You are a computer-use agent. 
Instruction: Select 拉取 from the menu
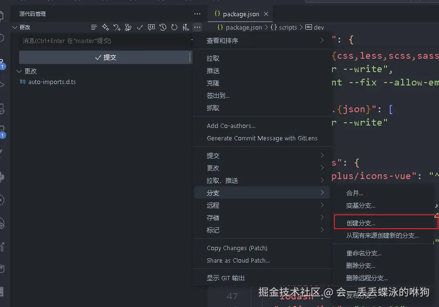click(262, 58)
